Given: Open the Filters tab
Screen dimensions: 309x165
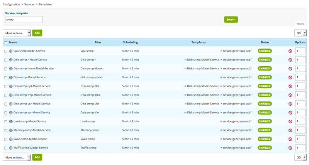Looking at the screenshot, I should tap(300, 24).
